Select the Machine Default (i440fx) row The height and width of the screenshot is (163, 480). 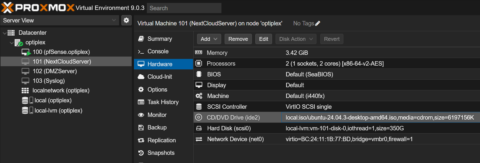tap(337, 96)
